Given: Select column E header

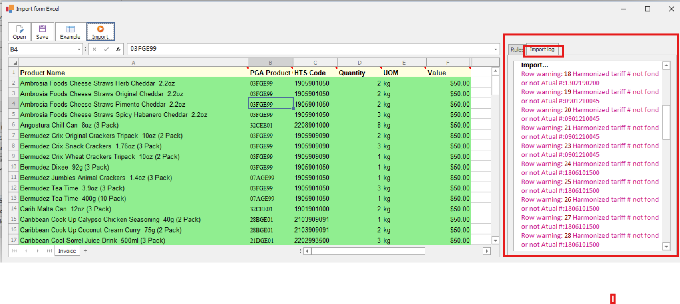Looking at the screenshot, I should [404, 63].
